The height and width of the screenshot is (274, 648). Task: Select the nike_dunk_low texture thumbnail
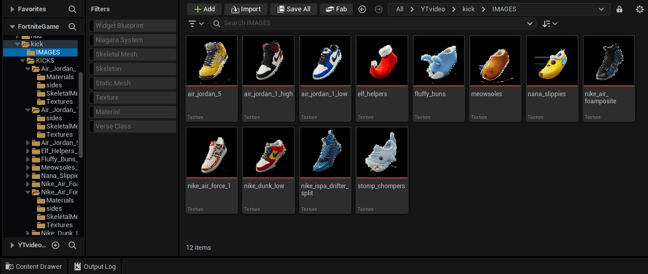click(x=268, y=153)
